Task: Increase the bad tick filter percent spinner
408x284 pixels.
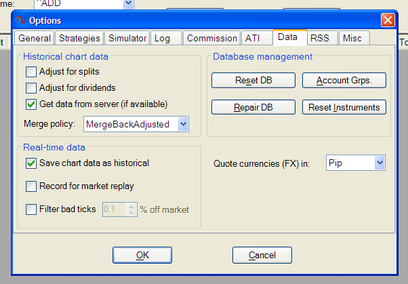Action: point(131,207)
